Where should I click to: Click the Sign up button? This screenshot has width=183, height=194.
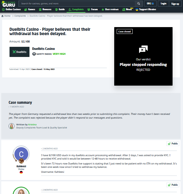175,4
